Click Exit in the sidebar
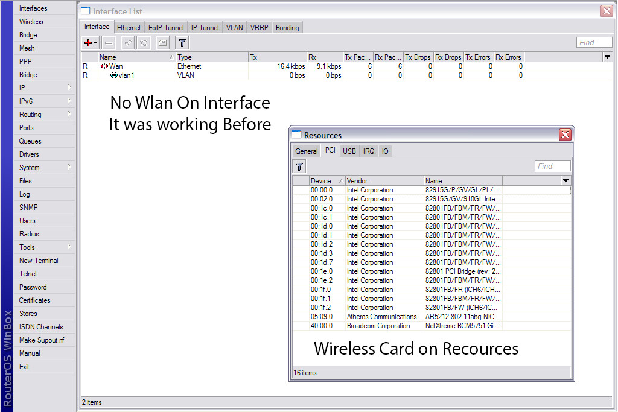The image size is (618, 412). [x=45, y=367]
